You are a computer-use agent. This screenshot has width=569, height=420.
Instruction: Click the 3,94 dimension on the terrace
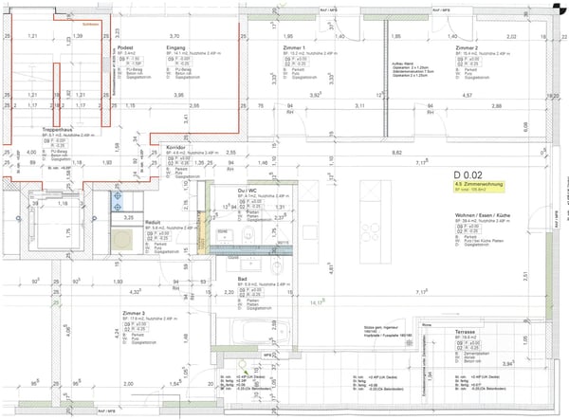click(x=508, y=363)
